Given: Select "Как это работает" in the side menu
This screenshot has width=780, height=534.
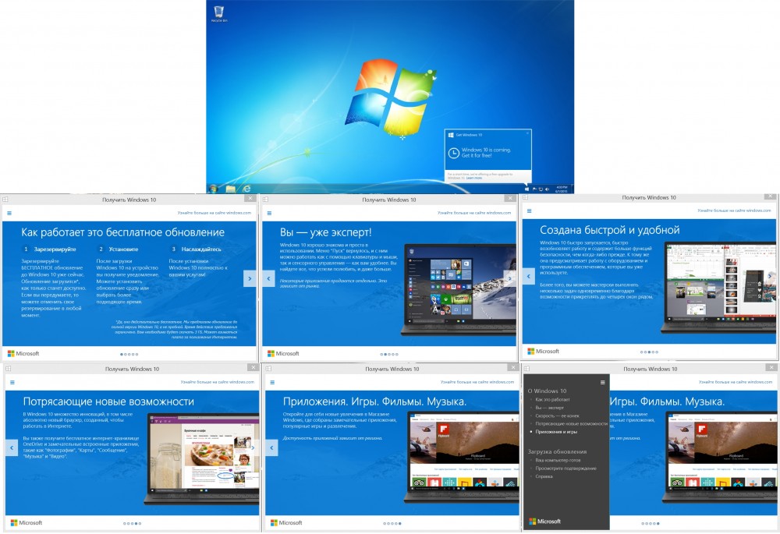Looking at the screenshot, I should [x=551, y=399].
